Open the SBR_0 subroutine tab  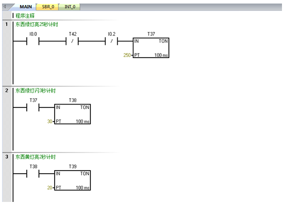tap(48, 7)
